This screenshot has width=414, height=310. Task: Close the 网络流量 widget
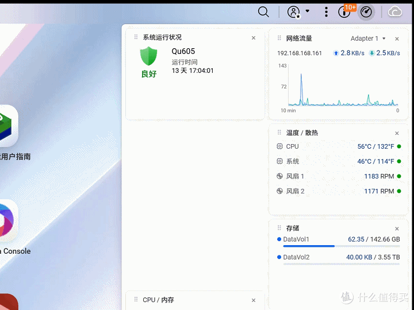point(397,39)
